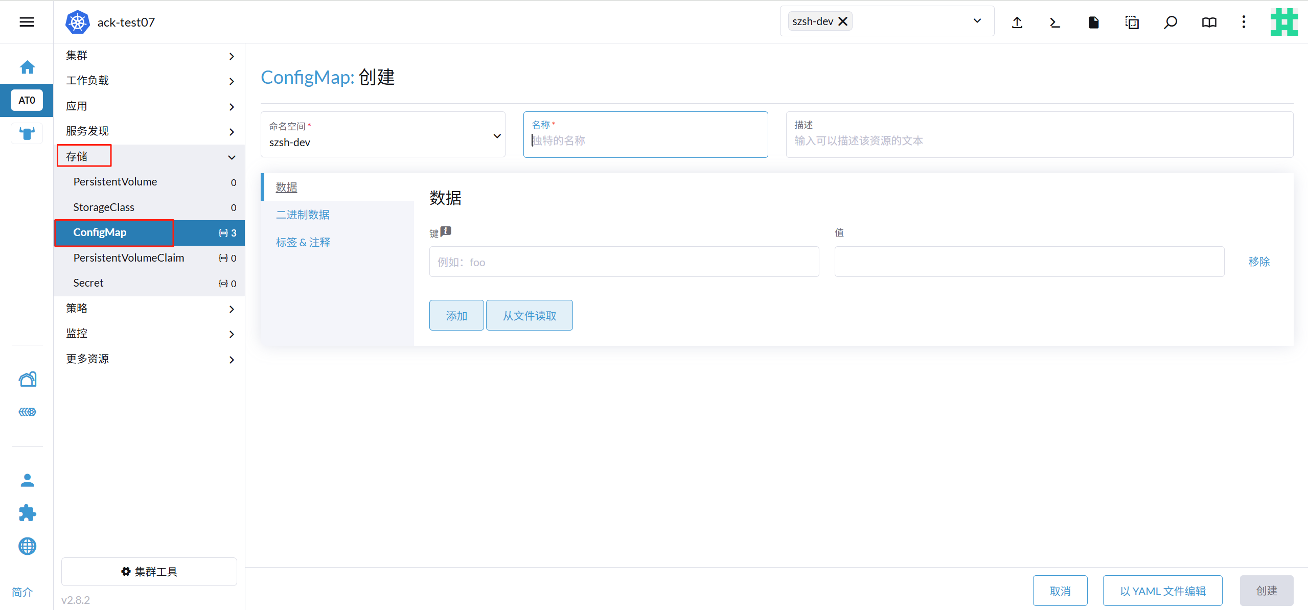The width and height of the screenshot is (1308, 610).
Task: Open the hamburger navigation menu
Action: click(27, 22)
